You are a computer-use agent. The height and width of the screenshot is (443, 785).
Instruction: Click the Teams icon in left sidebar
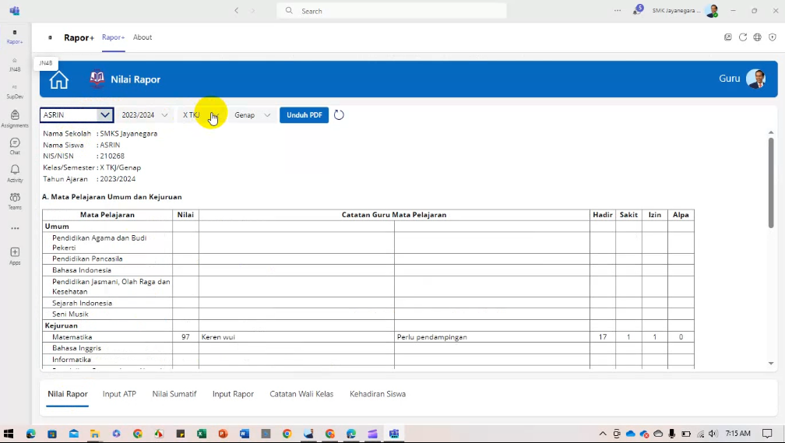(x=15, y=200)
